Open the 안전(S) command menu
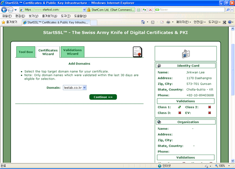 coord(199,22)
